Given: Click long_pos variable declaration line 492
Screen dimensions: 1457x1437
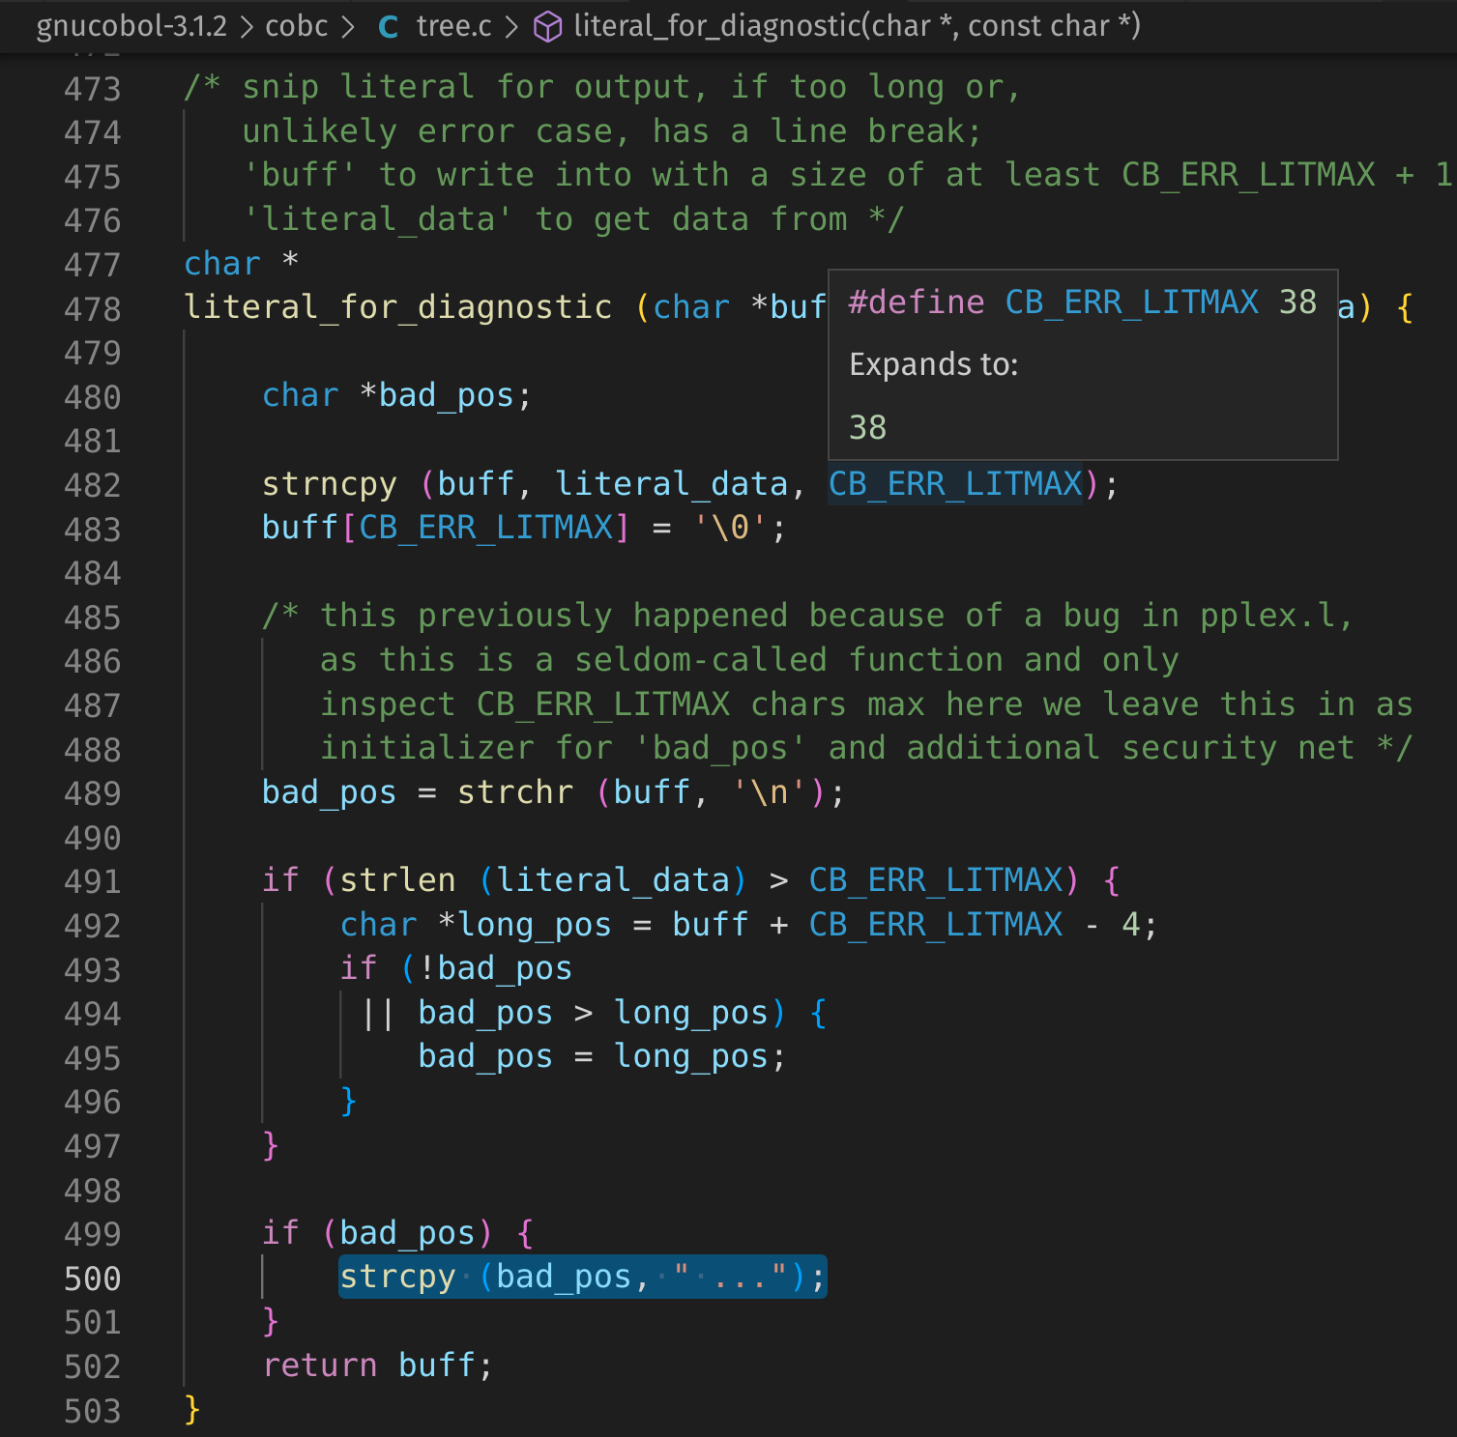Looking at the screenshot, I should [x=535, y=925].
